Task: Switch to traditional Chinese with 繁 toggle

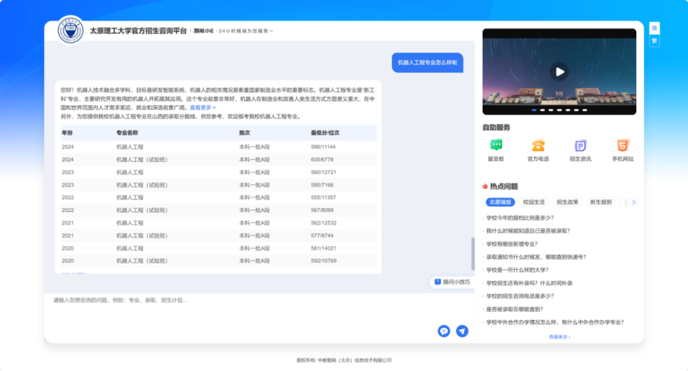Action: click(654, 41)
